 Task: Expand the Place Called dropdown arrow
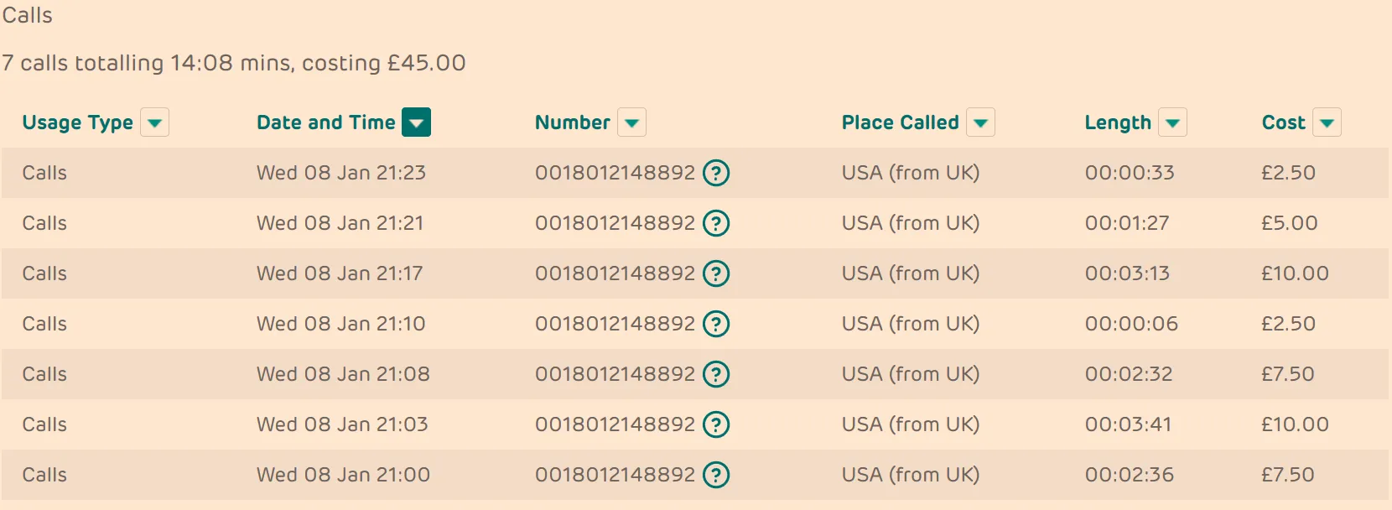[x=980, y=122]
